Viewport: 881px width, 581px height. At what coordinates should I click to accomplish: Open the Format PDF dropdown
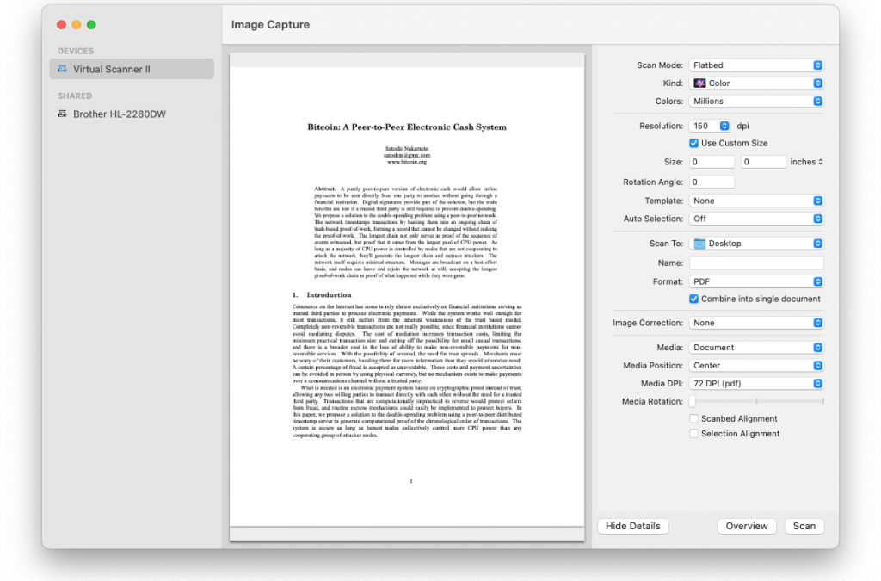tap(756, 281)
